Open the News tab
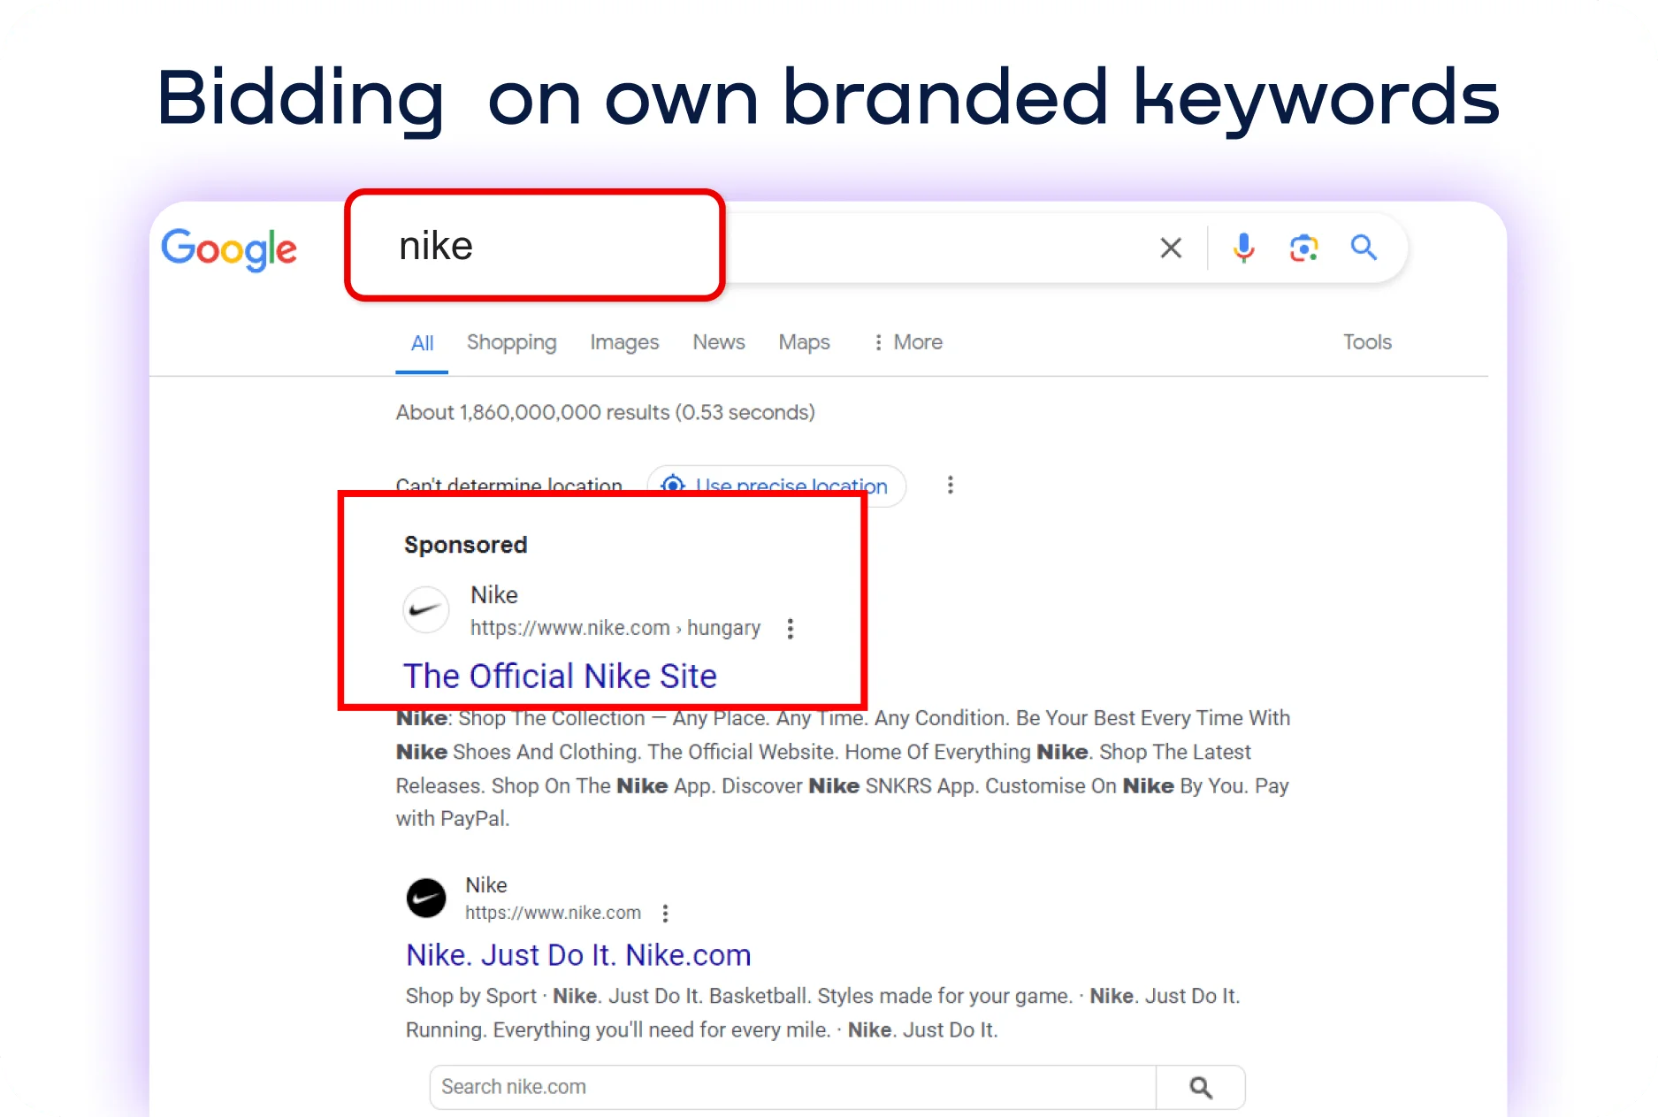This screenshot has width=1658, height=1117. (718, 342)
